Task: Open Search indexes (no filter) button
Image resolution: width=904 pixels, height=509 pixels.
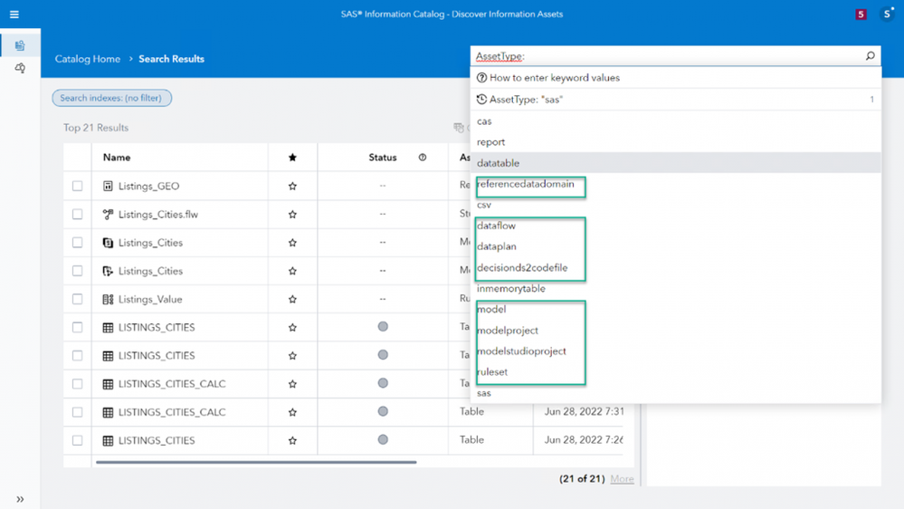Action: (112, 98)
